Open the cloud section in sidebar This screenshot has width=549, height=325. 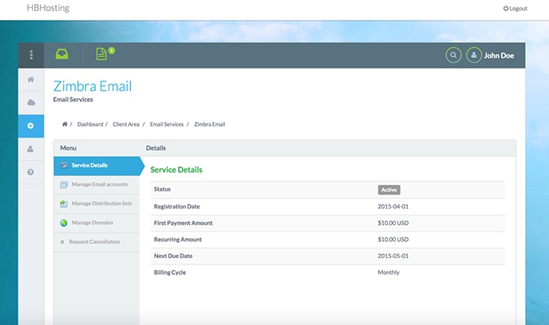coord(31,103)
